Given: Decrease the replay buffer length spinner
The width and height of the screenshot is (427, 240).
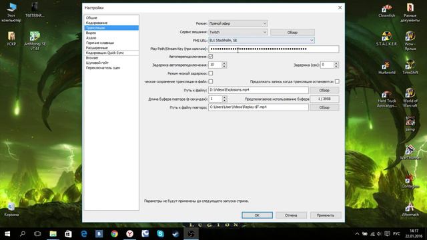Looking at the screenshot, I should [x=224, y=101].
